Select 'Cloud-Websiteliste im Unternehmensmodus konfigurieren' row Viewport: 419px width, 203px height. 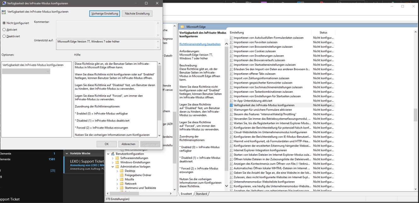pyautogui.click(x=282, y=132)
